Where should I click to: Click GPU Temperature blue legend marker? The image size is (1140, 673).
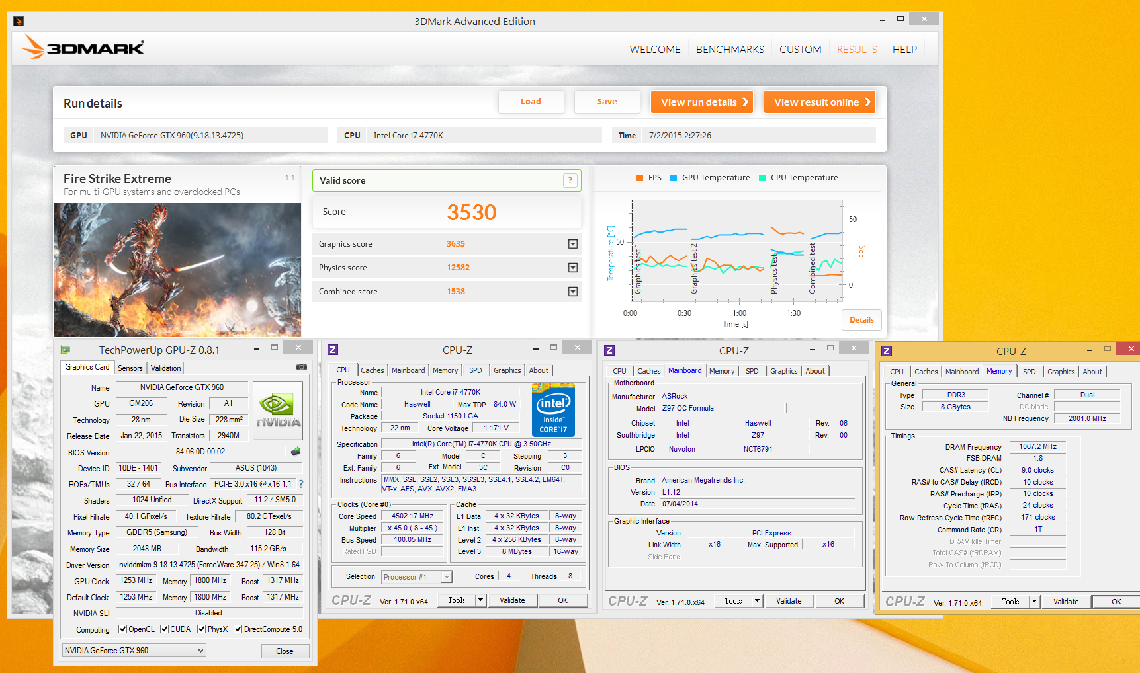tap(674, 178)
